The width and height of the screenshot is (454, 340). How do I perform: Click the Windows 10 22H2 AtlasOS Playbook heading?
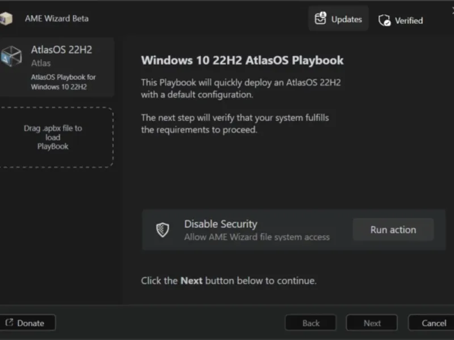[x=242, y=60]
